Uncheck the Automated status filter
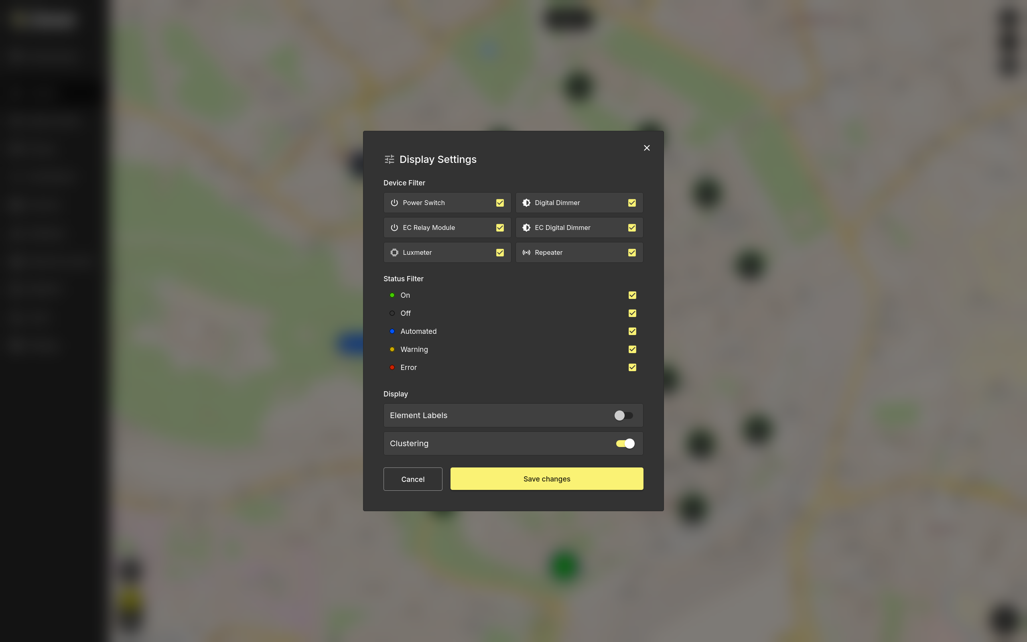Image resolution: width=1027 pixels, height=642 pixels. point(632,331)
